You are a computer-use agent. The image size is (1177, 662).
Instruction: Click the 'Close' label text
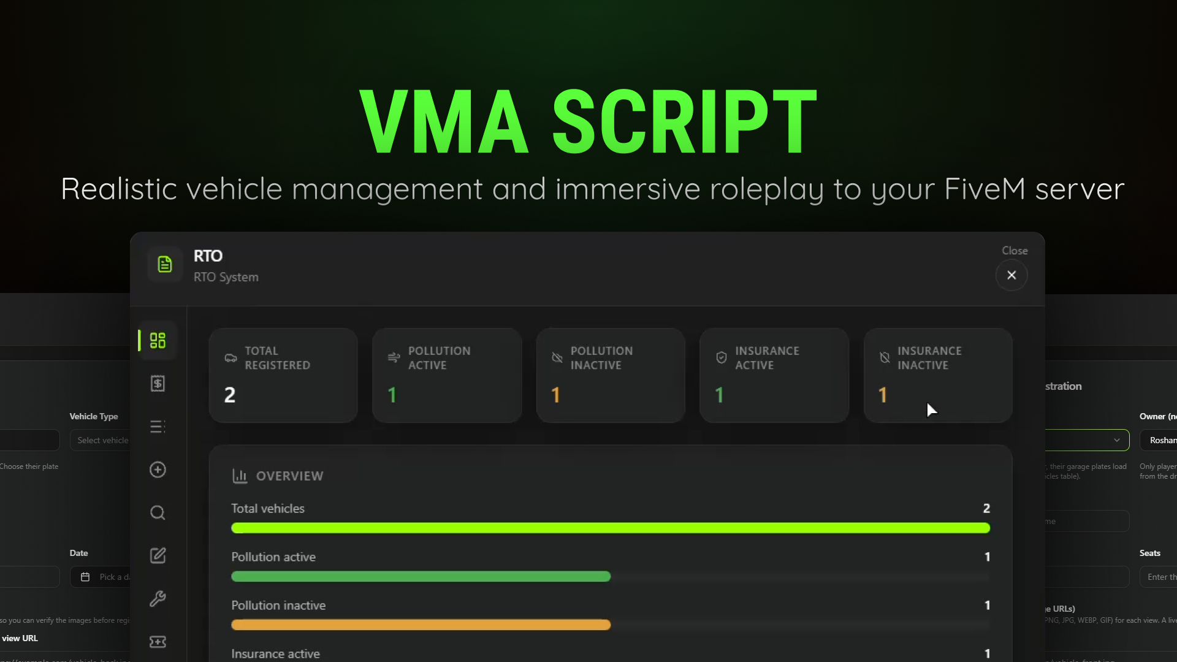(1015, 251)
